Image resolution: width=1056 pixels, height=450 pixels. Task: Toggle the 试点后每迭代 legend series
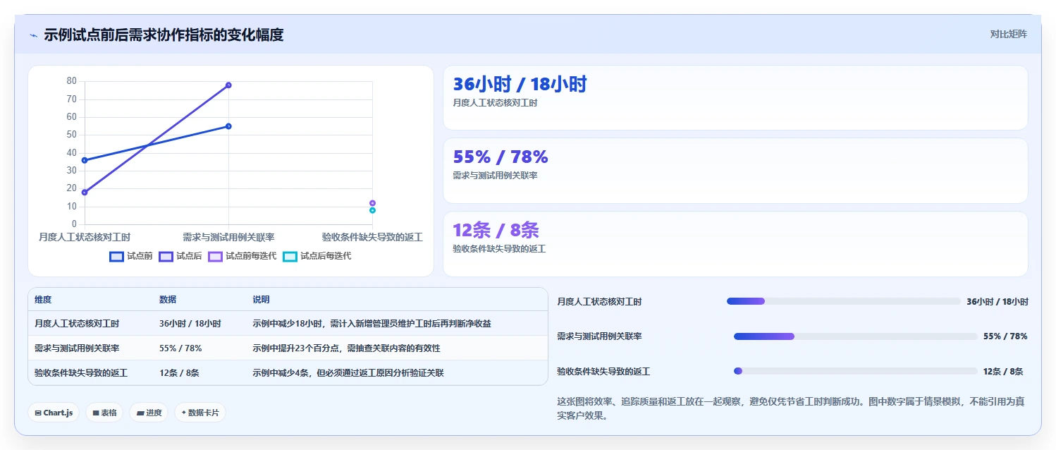point(317,256)
